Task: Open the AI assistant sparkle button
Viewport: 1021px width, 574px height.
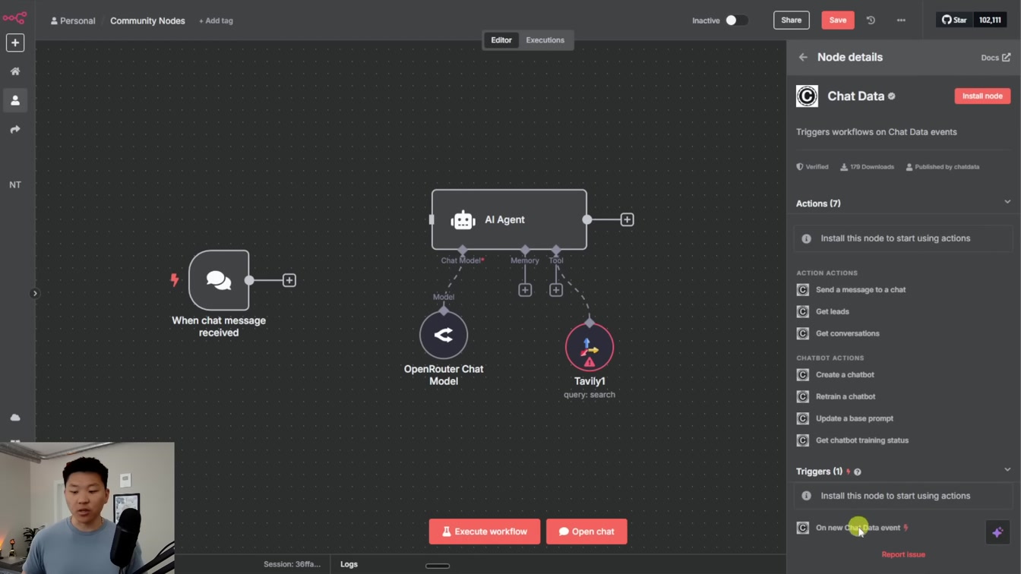Action: click(997, 532)
